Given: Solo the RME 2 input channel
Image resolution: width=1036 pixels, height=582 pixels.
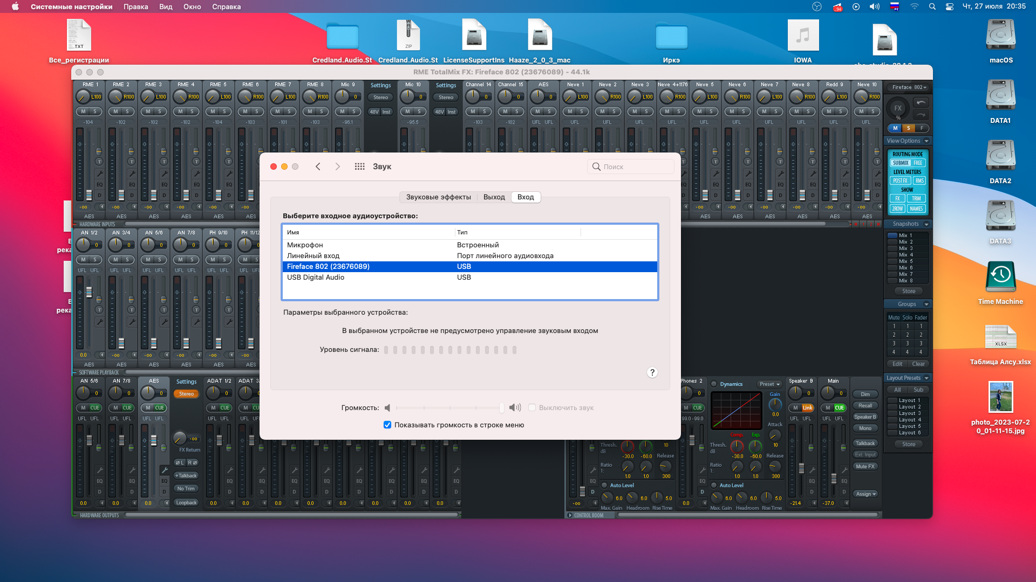Looking at the screenshot, I should (x=127, y=112).
